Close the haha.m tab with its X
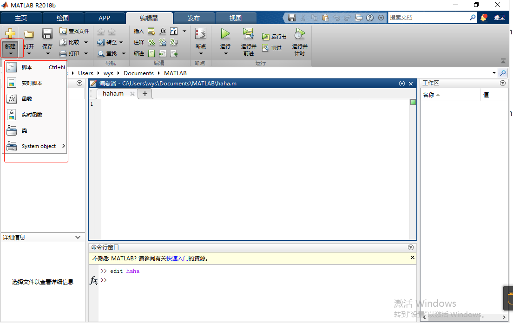This screenshot has width=513, height=323. click(x=132, y=94)
